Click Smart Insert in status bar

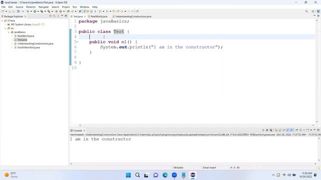pos(209,167)
